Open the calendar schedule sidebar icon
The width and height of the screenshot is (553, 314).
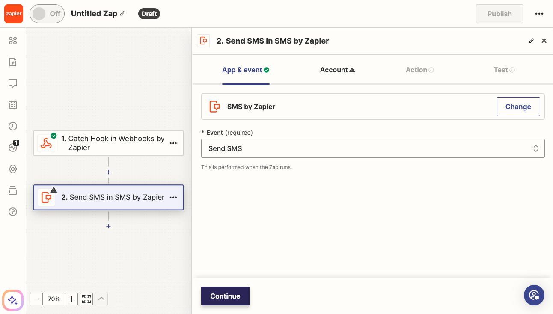tap(13, 104)
